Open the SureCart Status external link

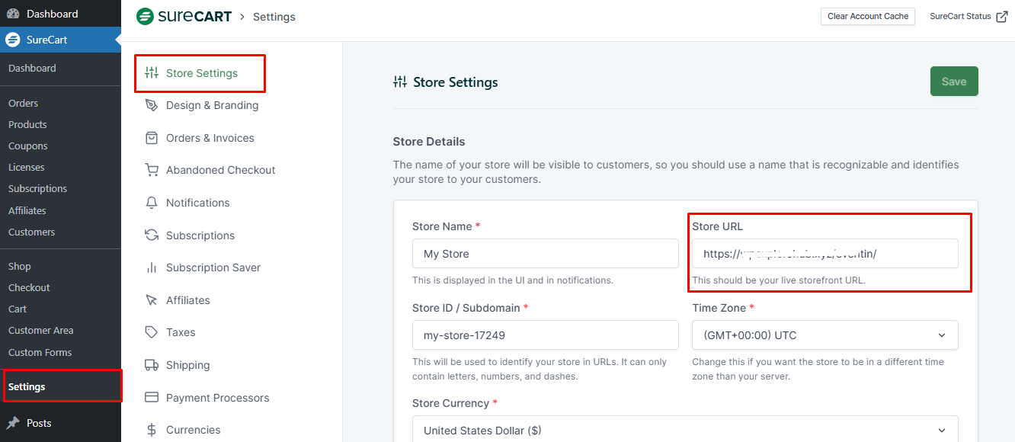click(968, 16)
